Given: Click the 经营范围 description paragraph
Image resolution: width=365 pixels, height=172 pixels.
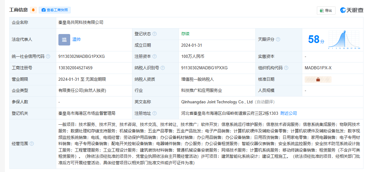Looking at the screenshot, I should 209,144.
